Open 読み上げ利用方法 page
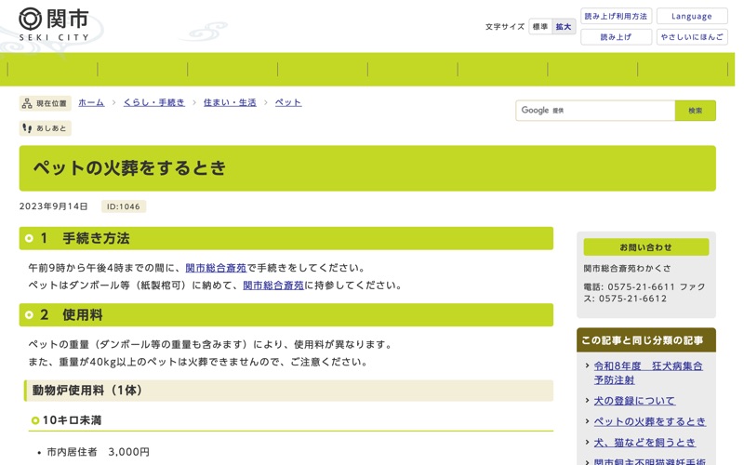Viewport: 744px width, 465px height. pyautogui.click(x=616, y=16)
